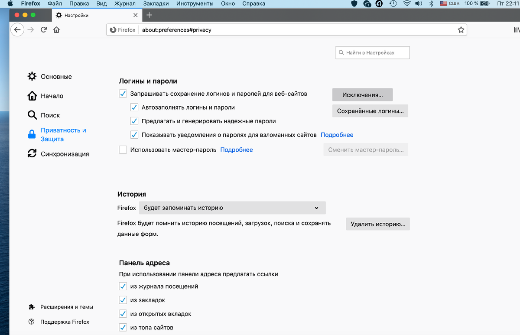Open Поиск settings category
The width and height of the screenshot is (520, 335).
tap(44, 115)
